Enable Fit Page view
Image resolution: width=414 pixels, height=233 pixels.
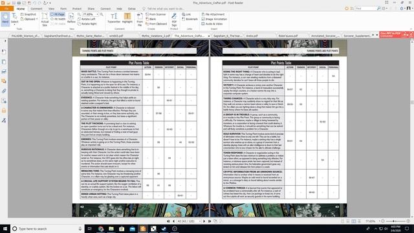pos(58,14)
